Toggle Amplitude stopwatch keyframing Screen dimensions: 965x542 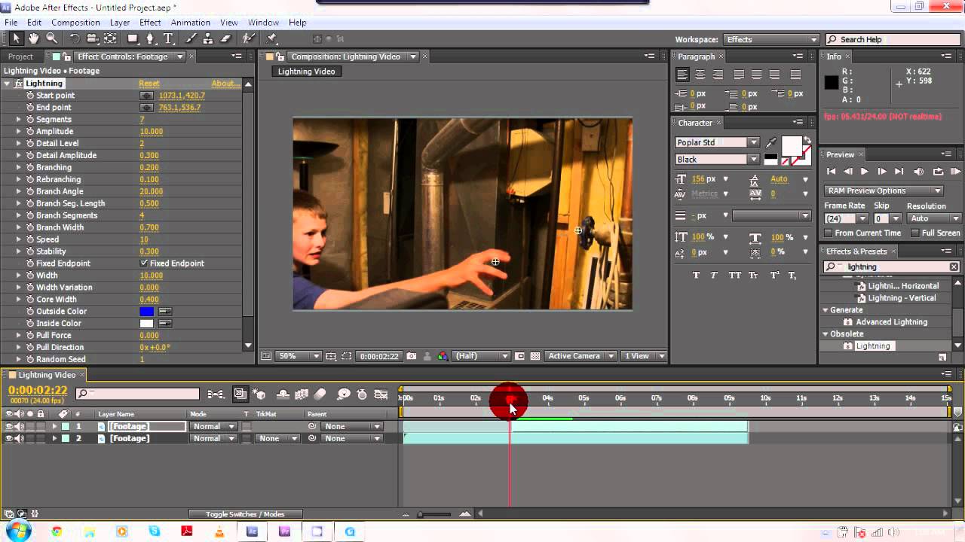[30, 132]
